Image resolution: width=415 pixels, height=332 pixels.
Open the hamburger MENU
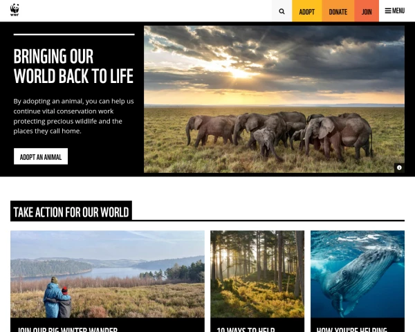tap(394, 11)
